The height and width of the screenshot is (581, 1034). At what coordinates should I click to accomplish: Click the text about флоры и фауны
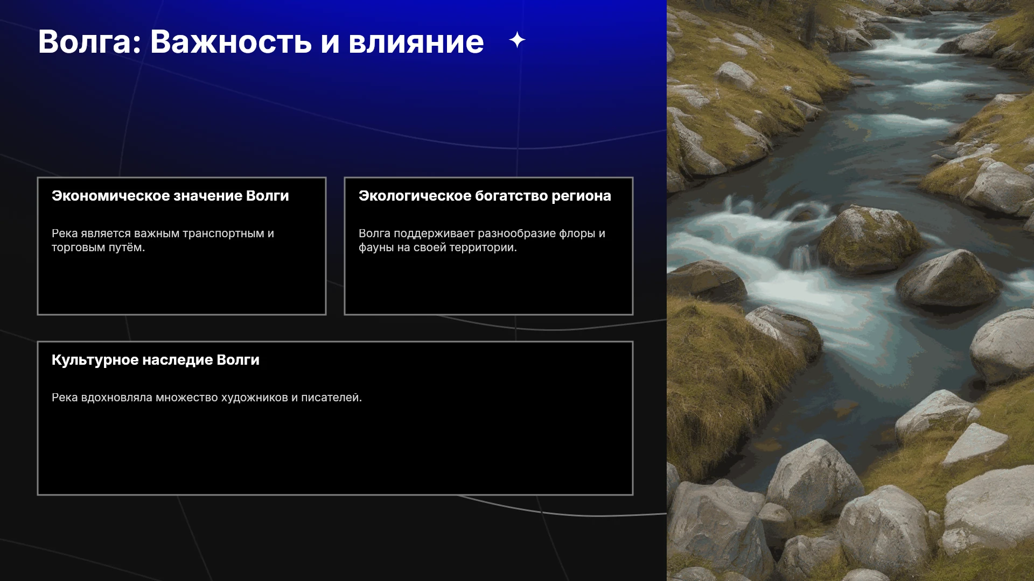(482, 240)
